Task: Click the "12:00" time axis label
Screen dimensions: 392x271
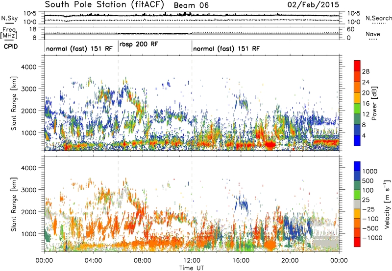Action: coord(192,261)
